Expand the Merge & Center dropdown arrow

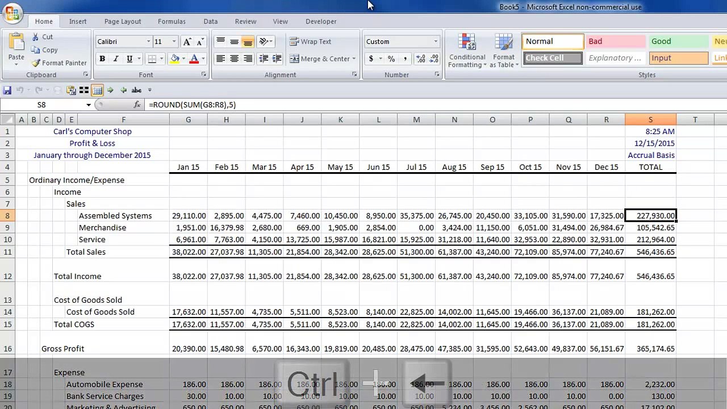(353, 59)
